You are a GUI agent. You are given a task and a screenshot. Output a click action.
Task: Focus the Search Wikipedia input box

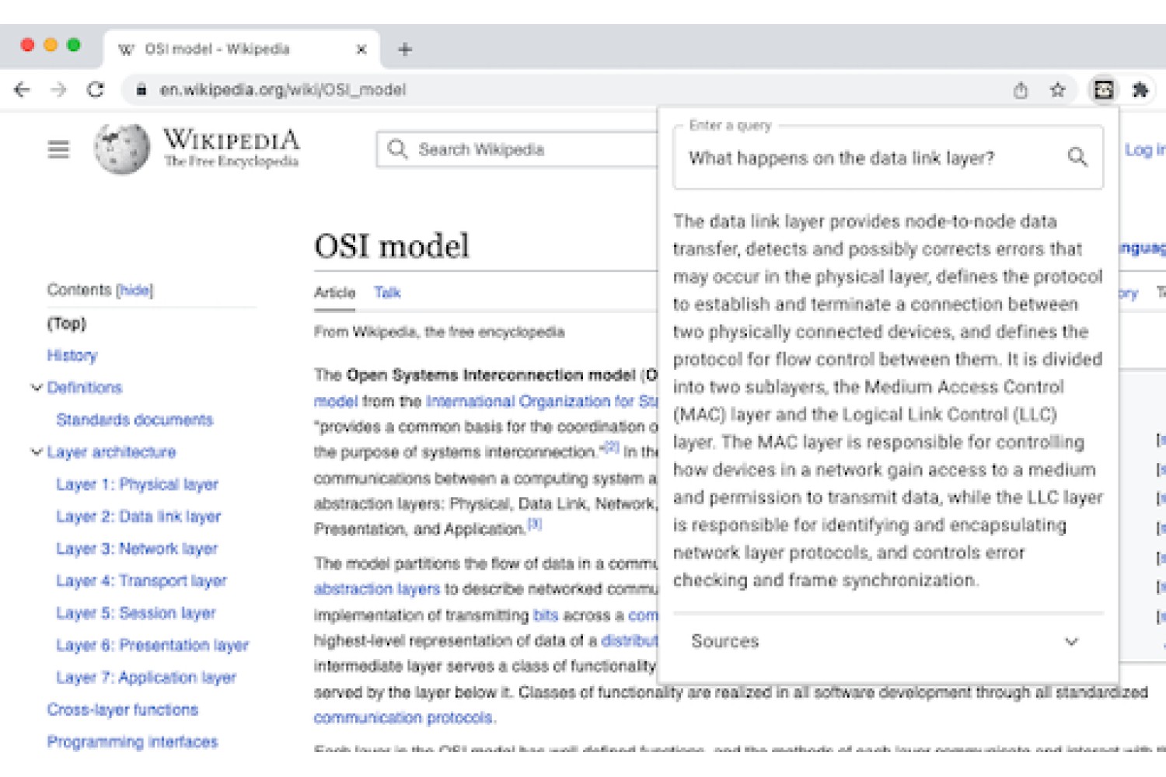[517, 149]
